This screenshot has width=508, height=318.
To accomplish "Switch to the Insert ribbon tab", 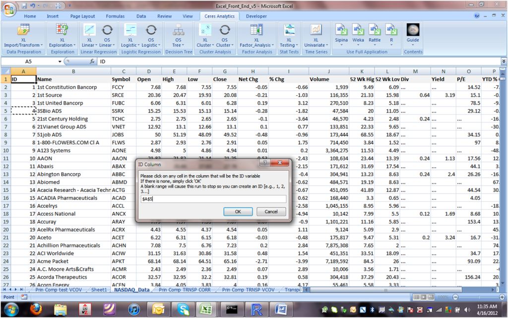I will [53, 16].
